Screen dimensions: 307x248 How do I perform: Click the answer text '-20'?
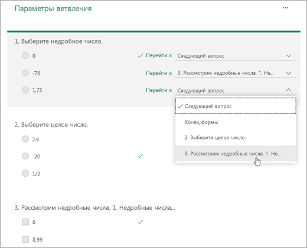pyautogui.click(x=36, y=157)
